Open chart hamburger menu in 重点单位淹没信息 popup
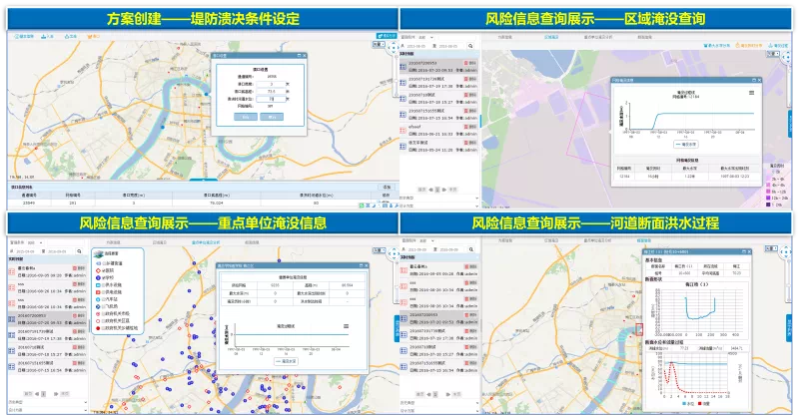The width and height of the screenshot is (799, 415). tap(346, 326)
